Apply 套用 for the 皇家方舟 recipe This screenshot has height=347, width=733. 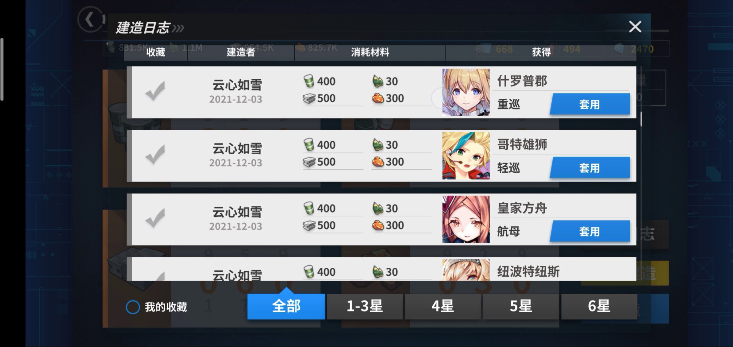click(590, 231)
